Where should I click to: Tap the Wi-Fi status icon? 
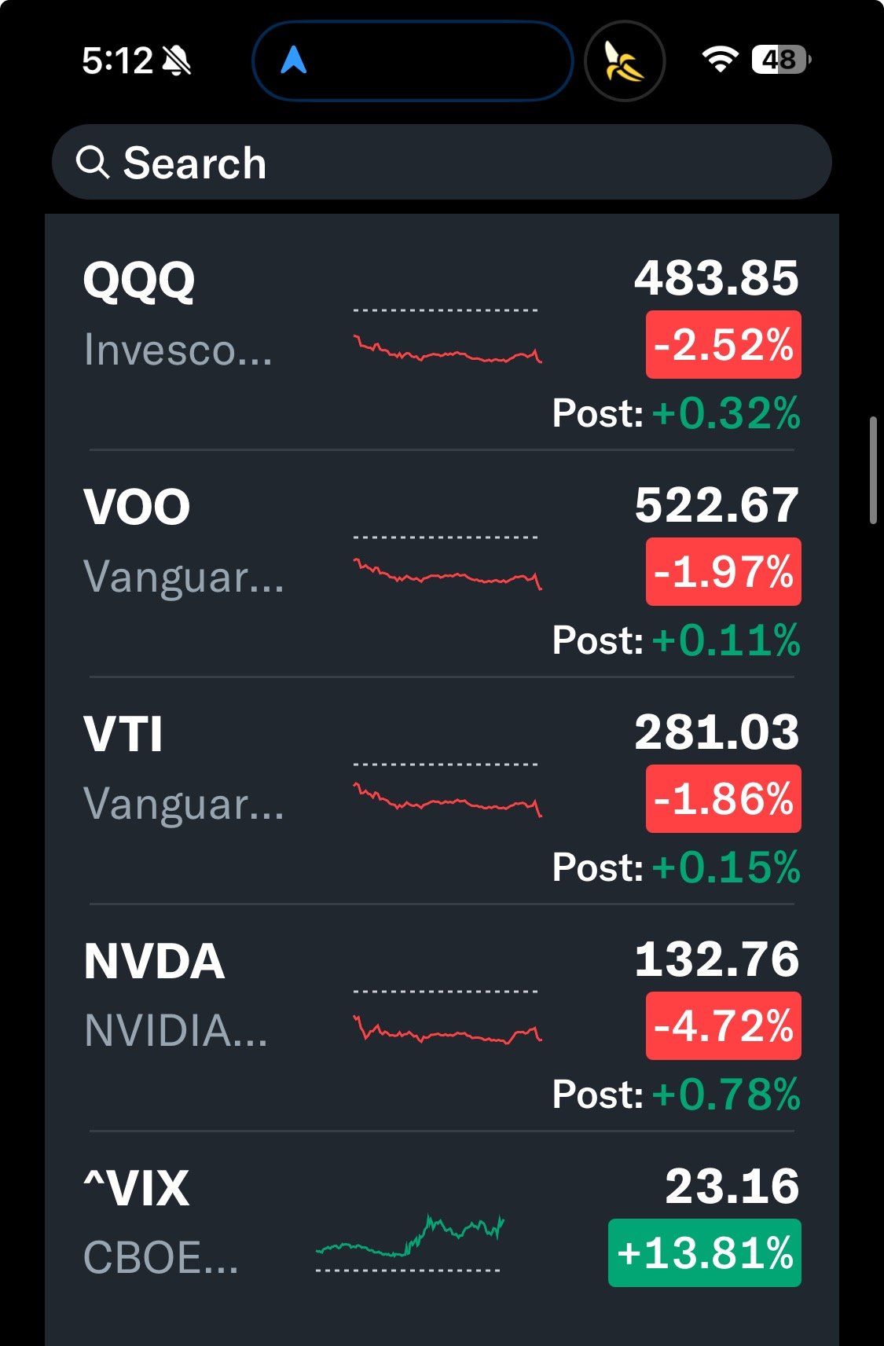click(720, 59)
